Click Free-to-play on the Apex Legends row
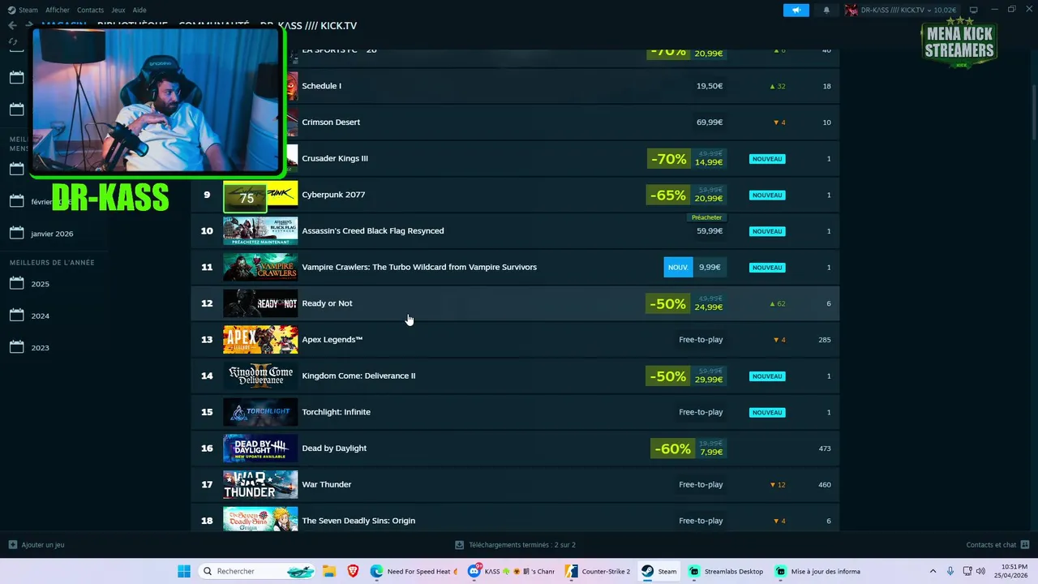 pos(701,340)
